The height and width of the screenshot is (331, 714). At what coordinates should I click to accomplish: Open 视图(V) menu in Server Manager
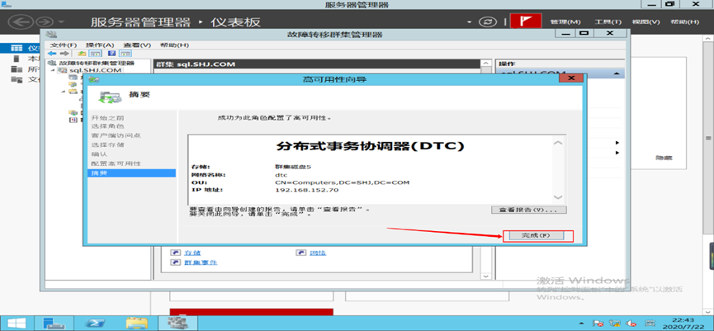[x=645, y=21]
